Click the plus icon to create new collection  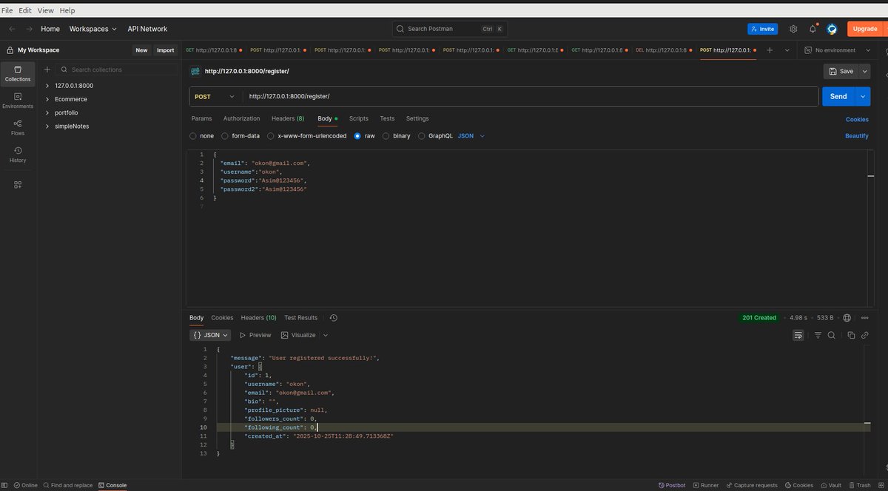pyautogui.click(x=47, y=70)
